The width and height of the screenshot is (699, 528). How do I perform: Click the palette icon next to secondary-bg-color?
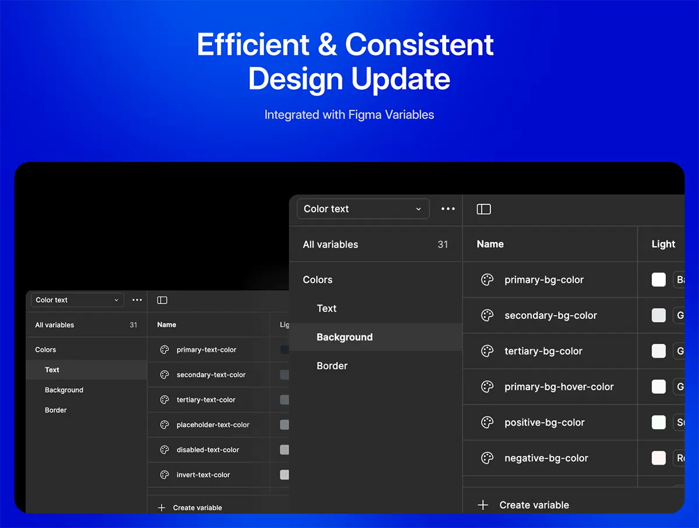(x=487, y=316)
